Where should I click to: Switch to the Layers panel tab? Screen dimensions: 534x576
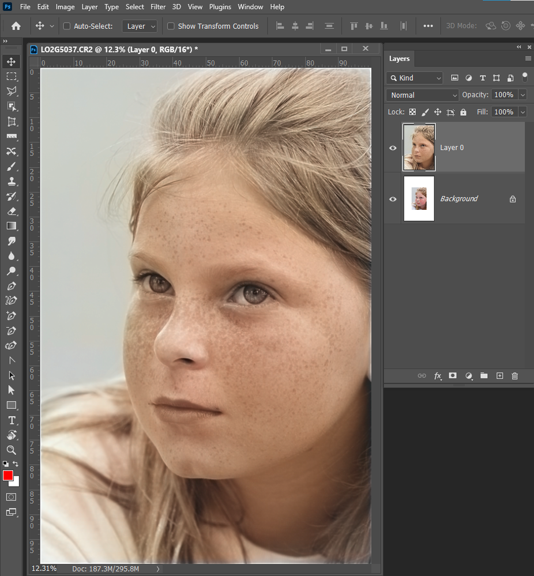pyautogui.click(x=399, y=59)
